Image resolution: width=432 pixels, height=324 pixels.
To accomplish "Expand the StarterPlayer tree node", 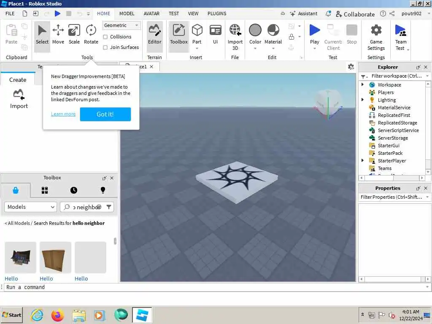I will click(x=362, y=160).
